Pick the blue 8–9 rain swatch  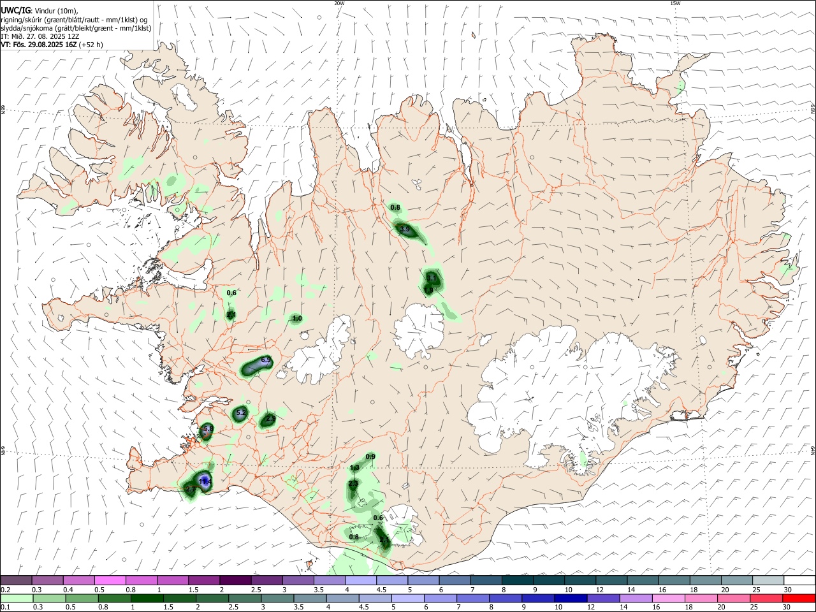[x=506, y=599]
